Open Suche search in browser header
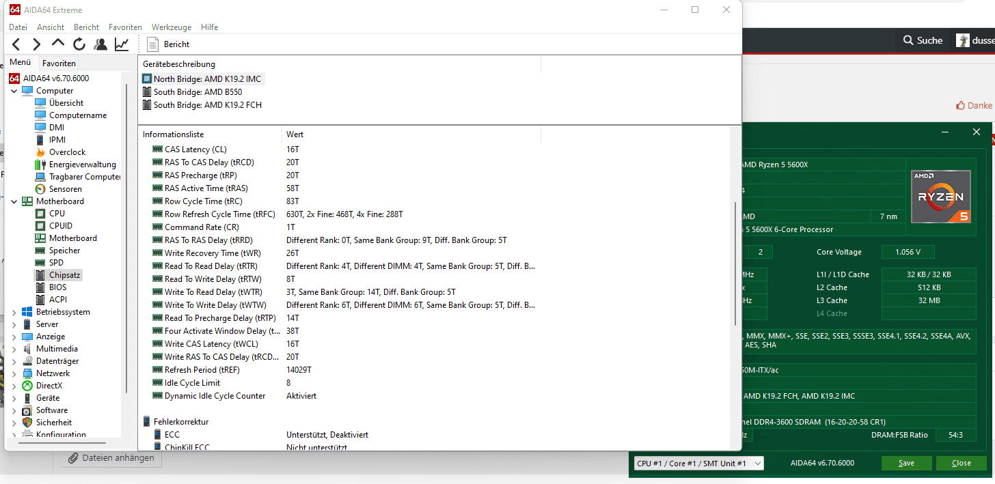995x484 pixels. click(923, 40)
